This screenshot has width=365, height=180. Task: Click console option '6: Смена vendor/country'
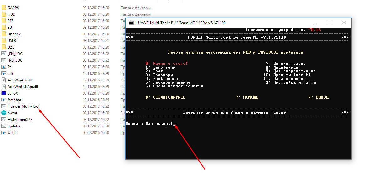(x=174, y=86)
